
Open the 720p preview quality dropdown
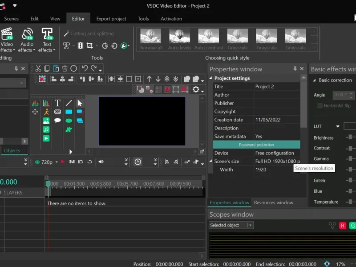click(x=47, y=162)
